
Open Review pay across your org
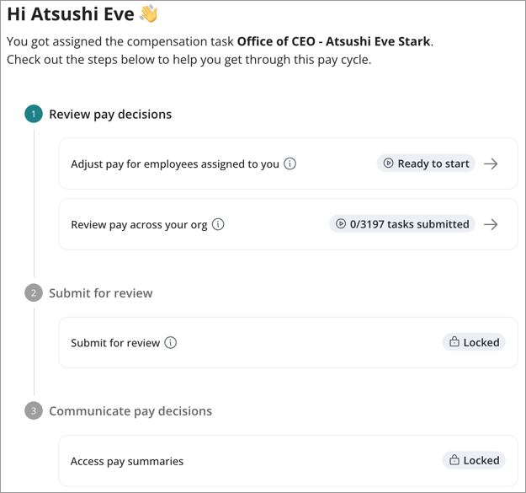pos(139,225)
